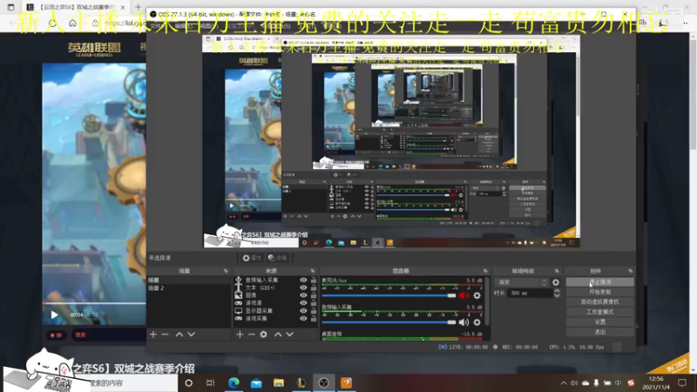
Task: Adjust 音频输入采集 volume slider
Action: [x=389, y=322]
